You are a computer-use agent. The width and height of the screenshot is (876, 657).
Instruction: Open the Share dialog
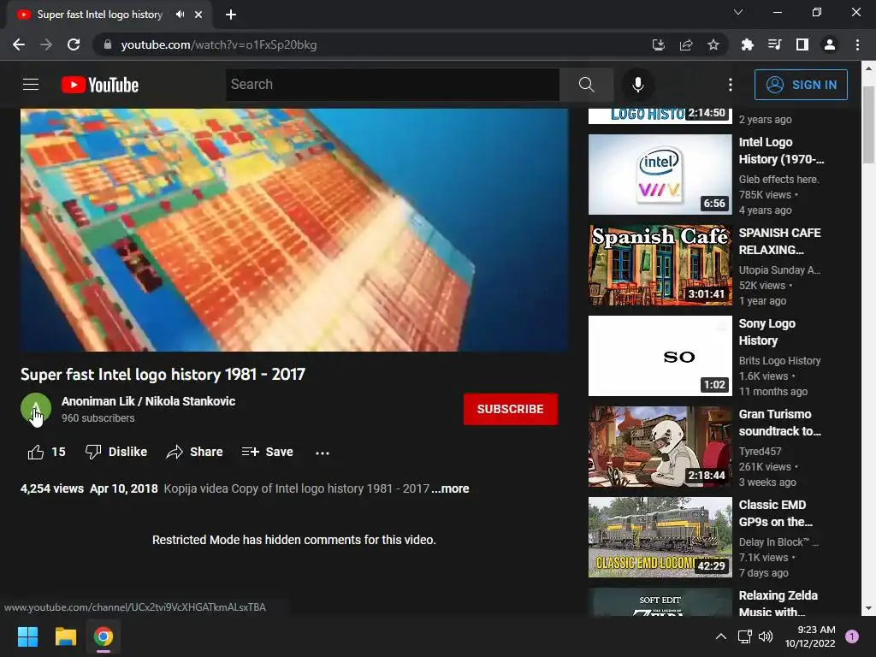[194, 452]
